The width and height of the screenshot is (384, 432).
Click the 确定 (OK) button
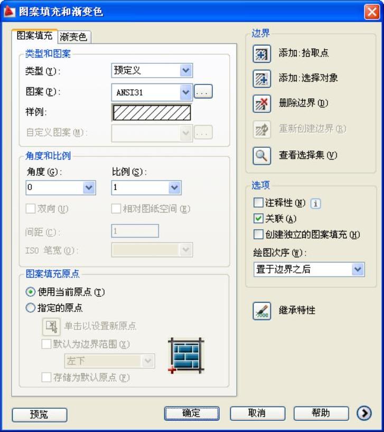pyautogui.click(x=192, y=414)
